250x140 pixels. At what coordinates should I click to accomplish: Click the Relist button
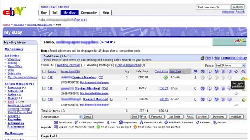[x=190, y=117]
